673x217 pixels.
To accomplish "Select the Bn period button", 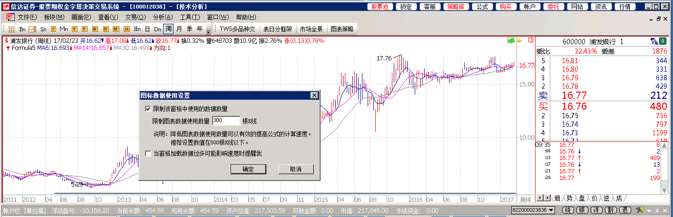I will [22, 29].
